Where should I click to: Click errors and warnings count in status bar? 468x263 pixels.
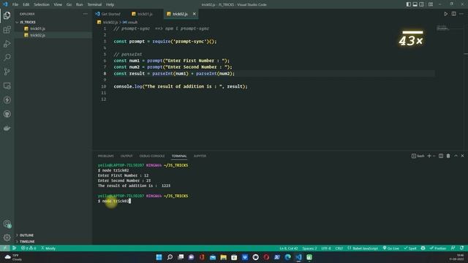29,248
